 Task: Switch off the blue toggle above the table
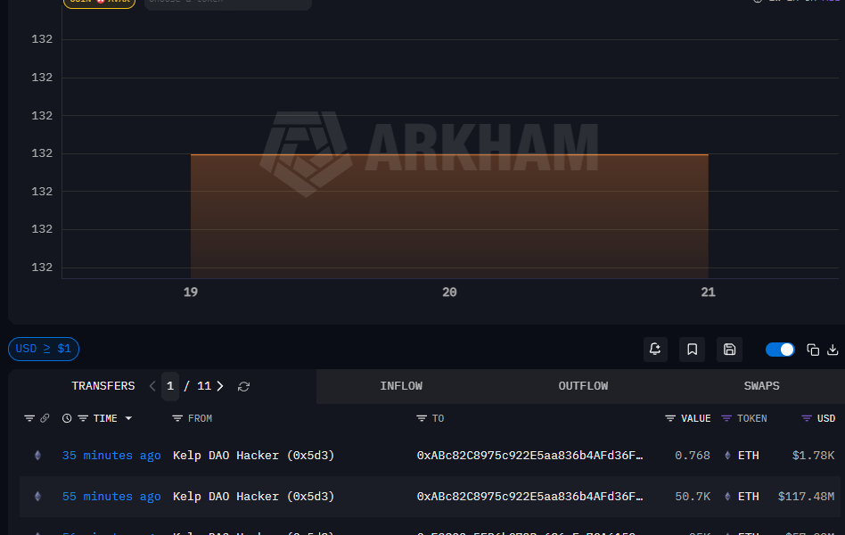pyautogui.click(x=780, y=349)
